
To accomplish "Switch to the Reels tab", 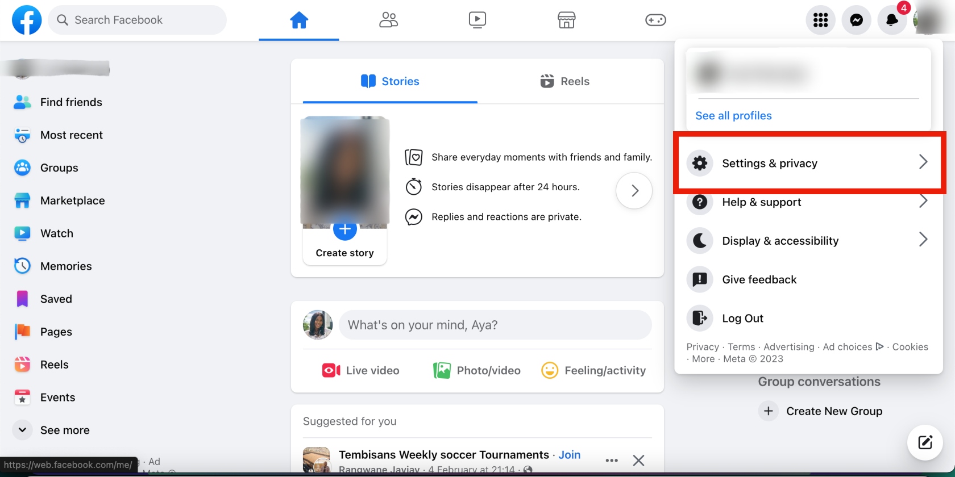I will tap(565, 81).
